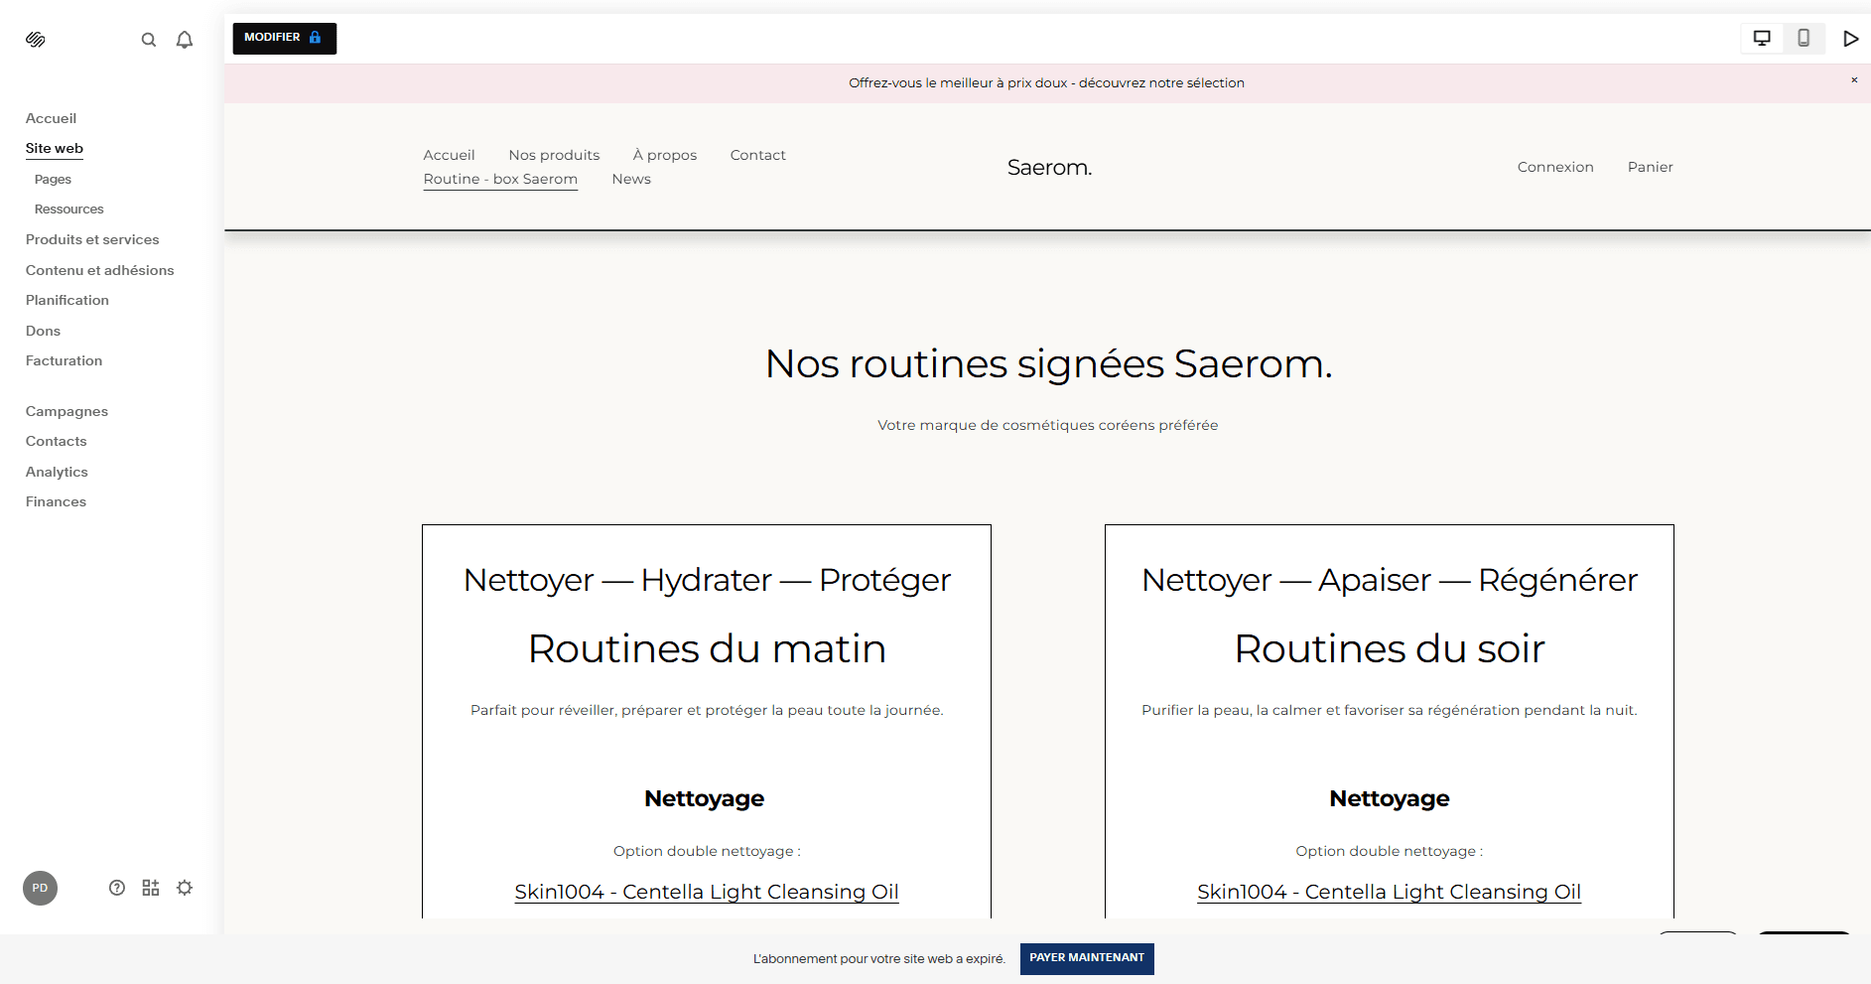Click Routine - box Saerom link
This screenshot has width=1871, height=984.
click(x=500, y=179)
